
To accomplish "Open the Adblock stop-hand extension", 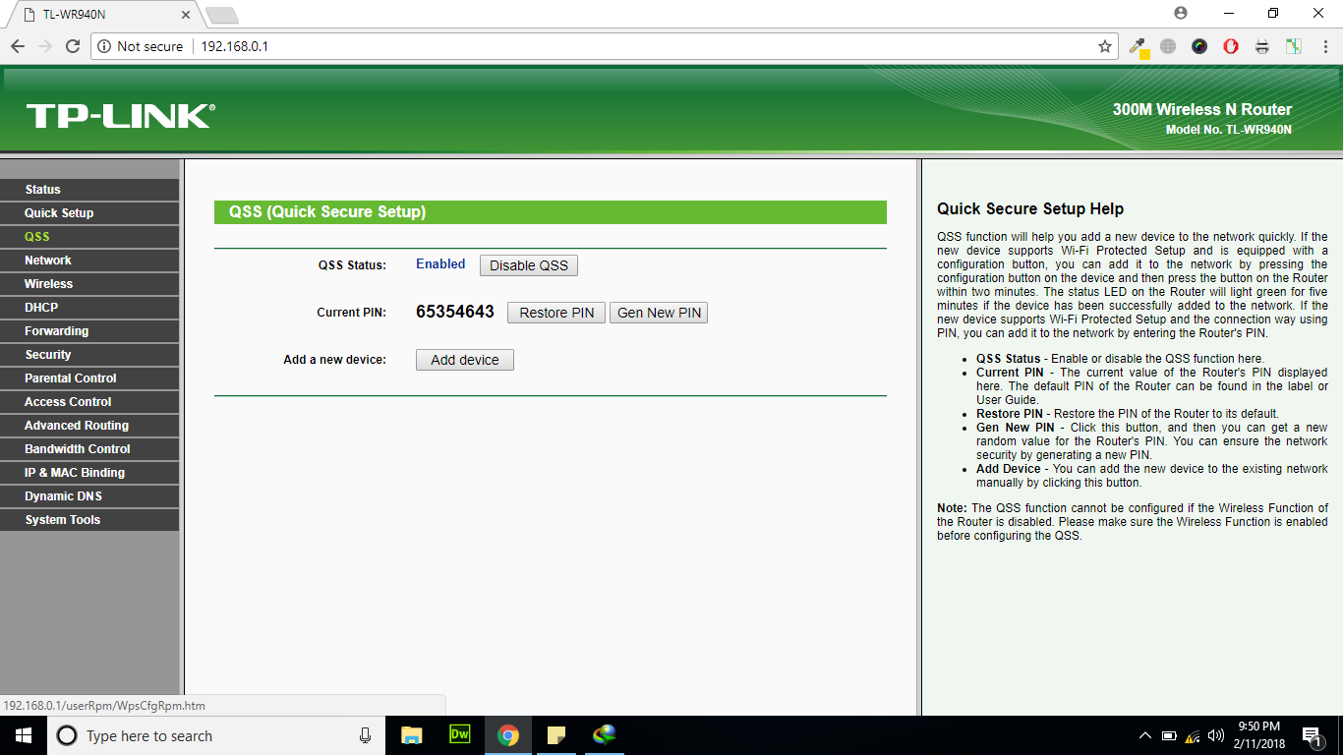I will 1231,46.
